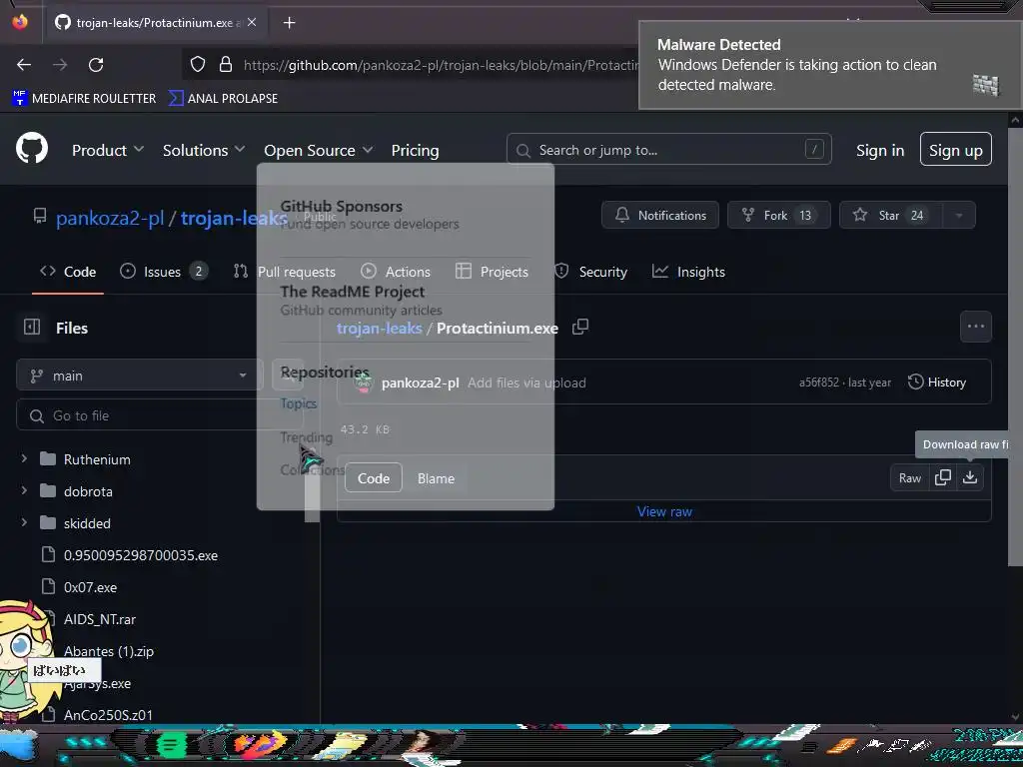
Task: Switch to the Security tab
Action: 590,272
